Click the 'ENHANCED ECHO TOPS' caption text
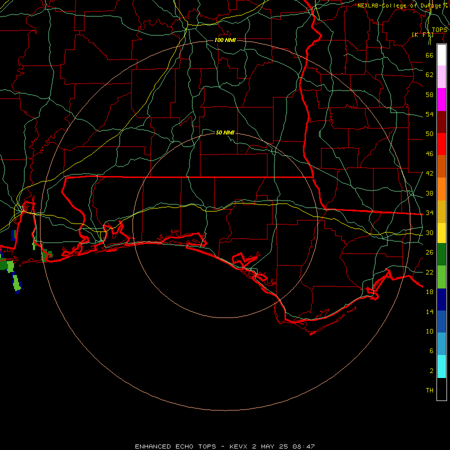Image resolution: width=450 pixels, height=450 pixels. 175,446
